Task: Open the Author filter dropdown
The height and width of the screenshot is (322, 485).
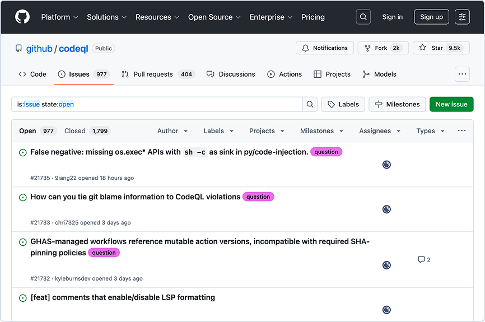Action: tap(172, 131)
